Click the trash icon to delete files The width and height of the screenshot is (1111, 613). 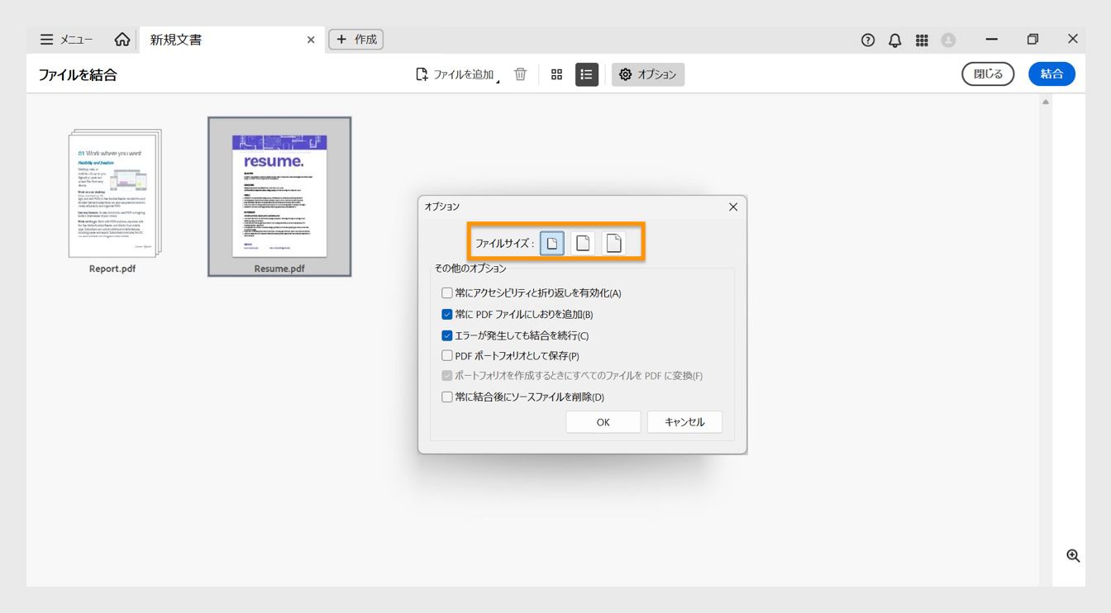click(520, 74)
